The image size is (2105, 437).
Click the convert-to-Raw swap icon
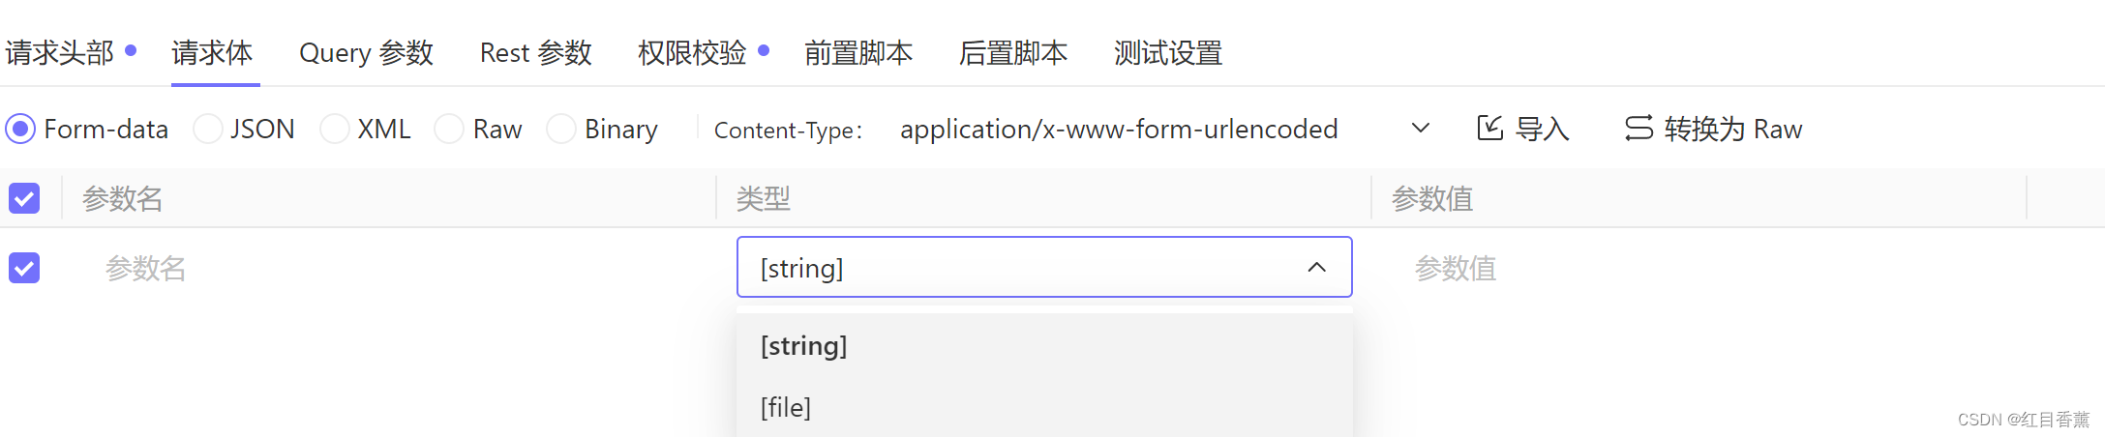pos(1639,128)
